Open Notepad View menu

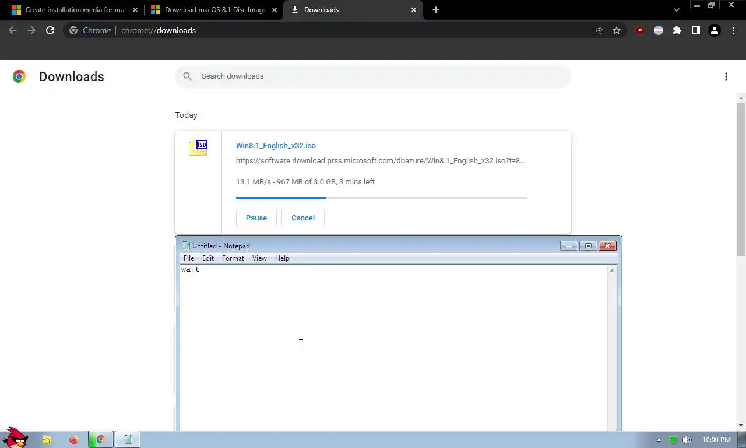259,258
